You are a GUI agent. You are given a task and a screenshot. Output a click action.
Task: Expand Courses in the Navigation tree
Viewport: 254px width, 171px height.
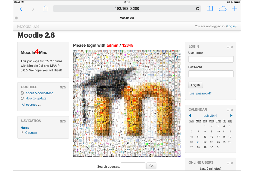pos(23,133)
